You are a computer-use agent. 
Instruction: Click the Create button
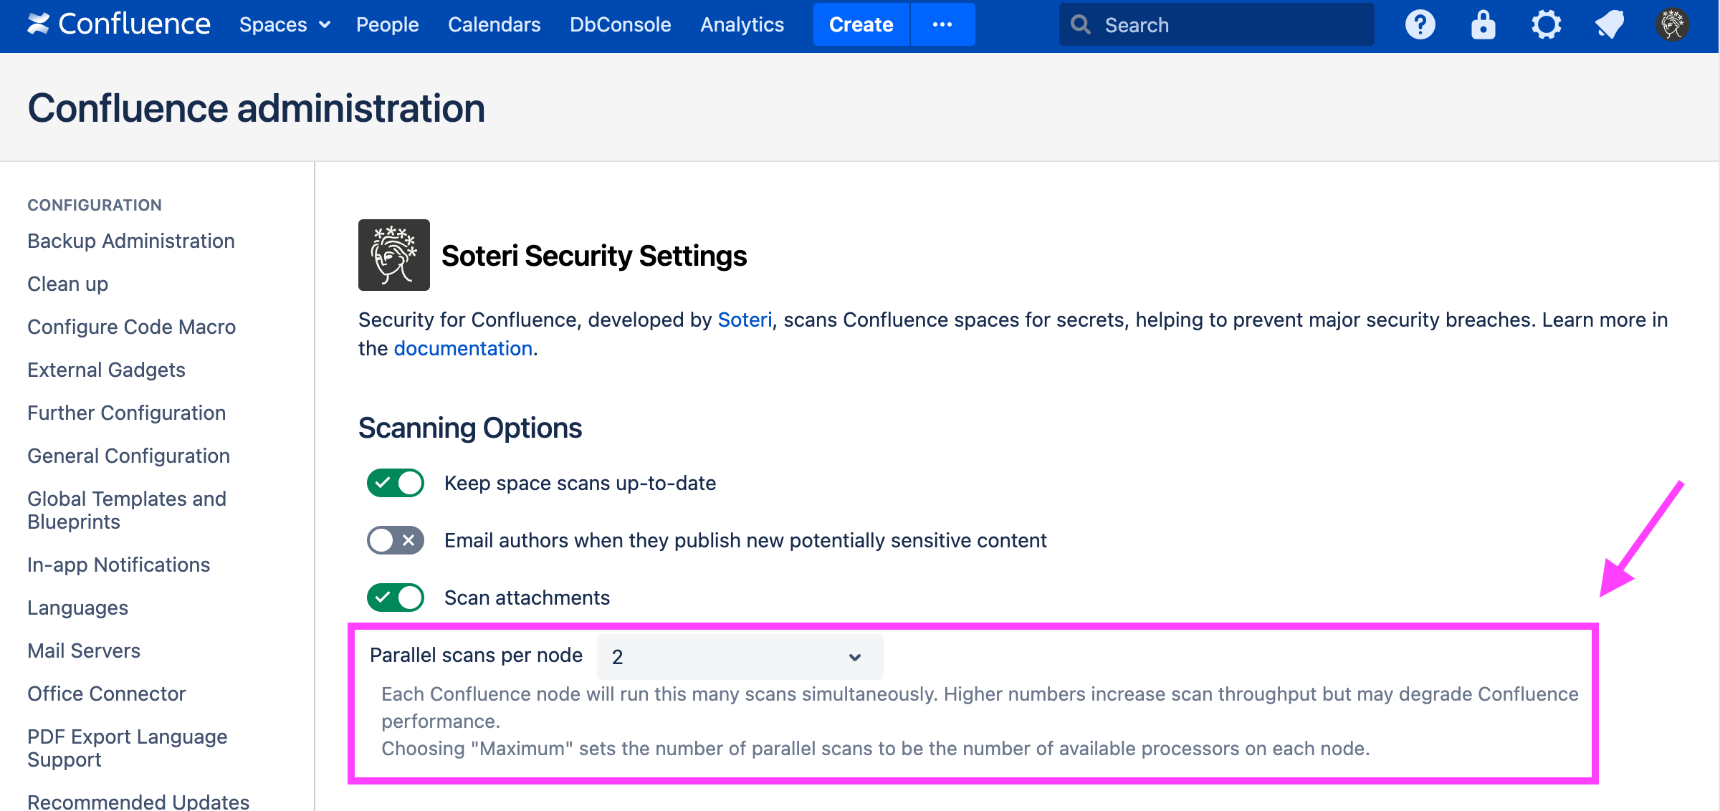point(861,25)
